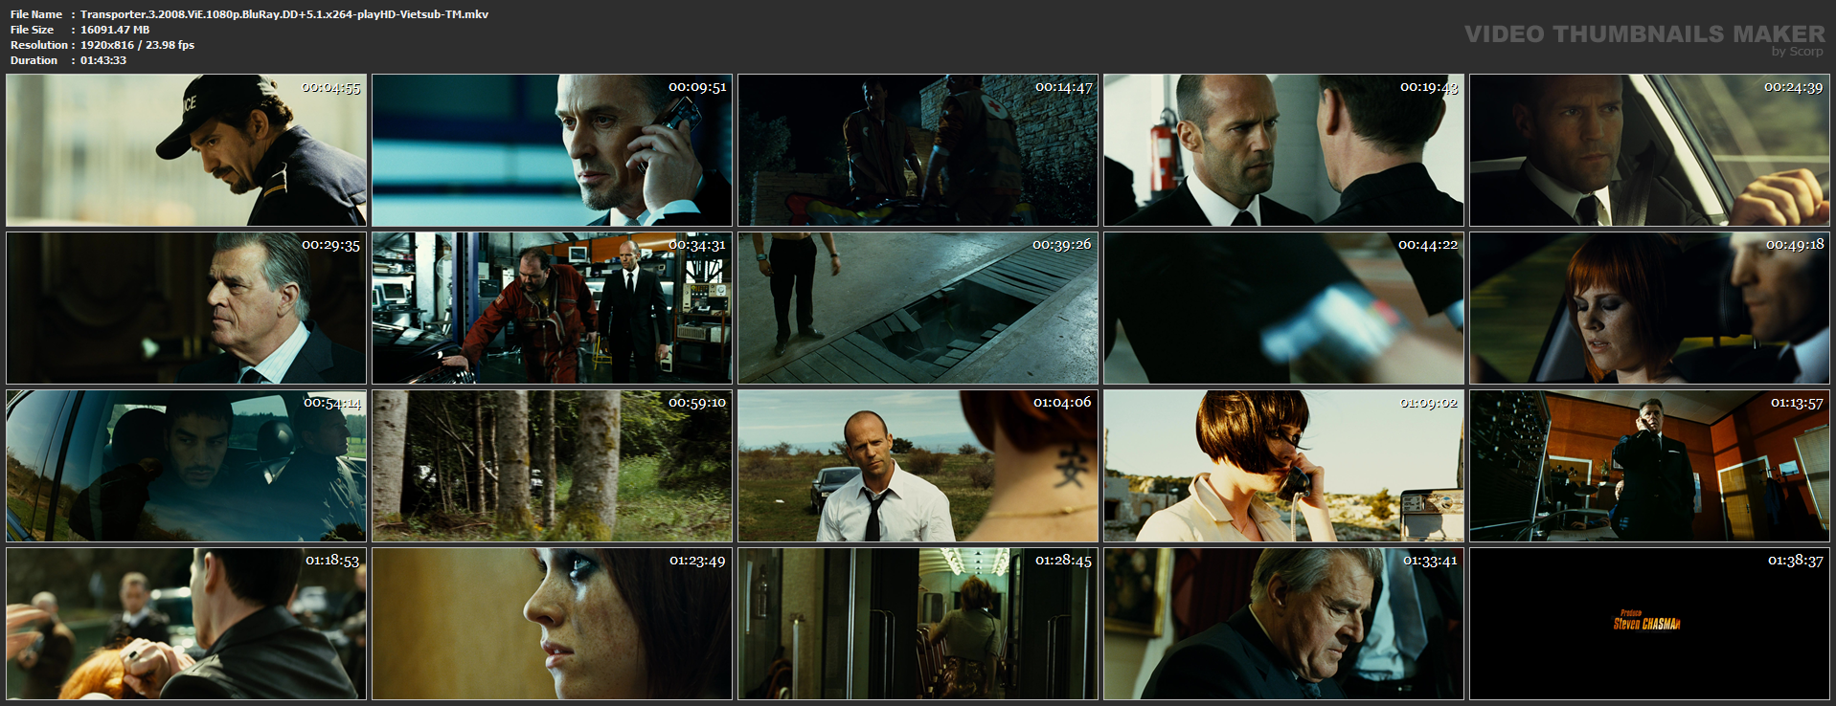Image resolution: width=1836 pixels, height=706 pixels.
Task: Click the duration value 01:43:33
Action: (103, 60)
